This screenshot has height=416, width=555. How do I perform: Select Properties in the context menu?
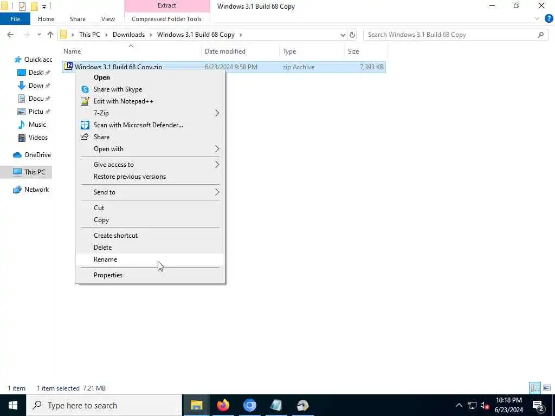tap(150, 275)
